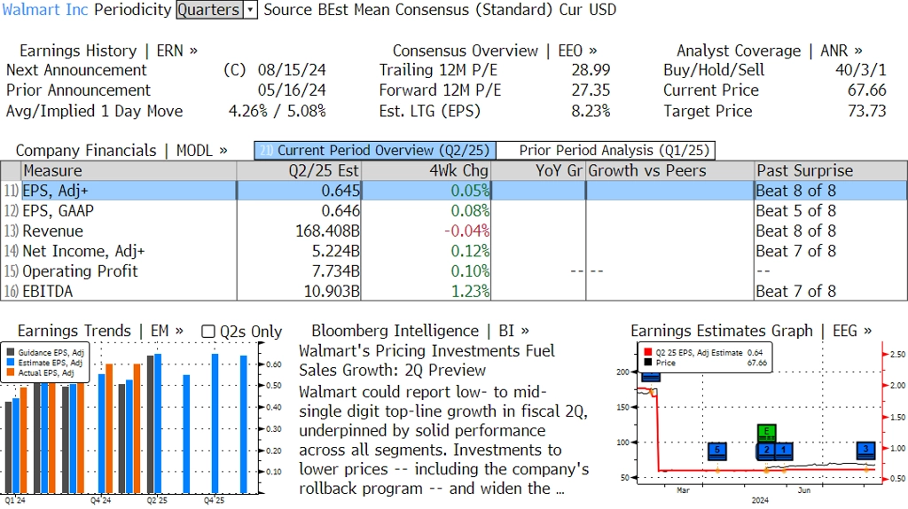Click Next Announcement date 08/15/24
The width and height of the screenshot is (908, 509).
coord(292,70)
